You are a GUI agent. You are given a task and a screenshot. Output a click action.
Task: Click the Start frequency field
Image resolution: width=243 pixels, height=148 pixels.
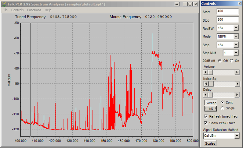[228, 11]
